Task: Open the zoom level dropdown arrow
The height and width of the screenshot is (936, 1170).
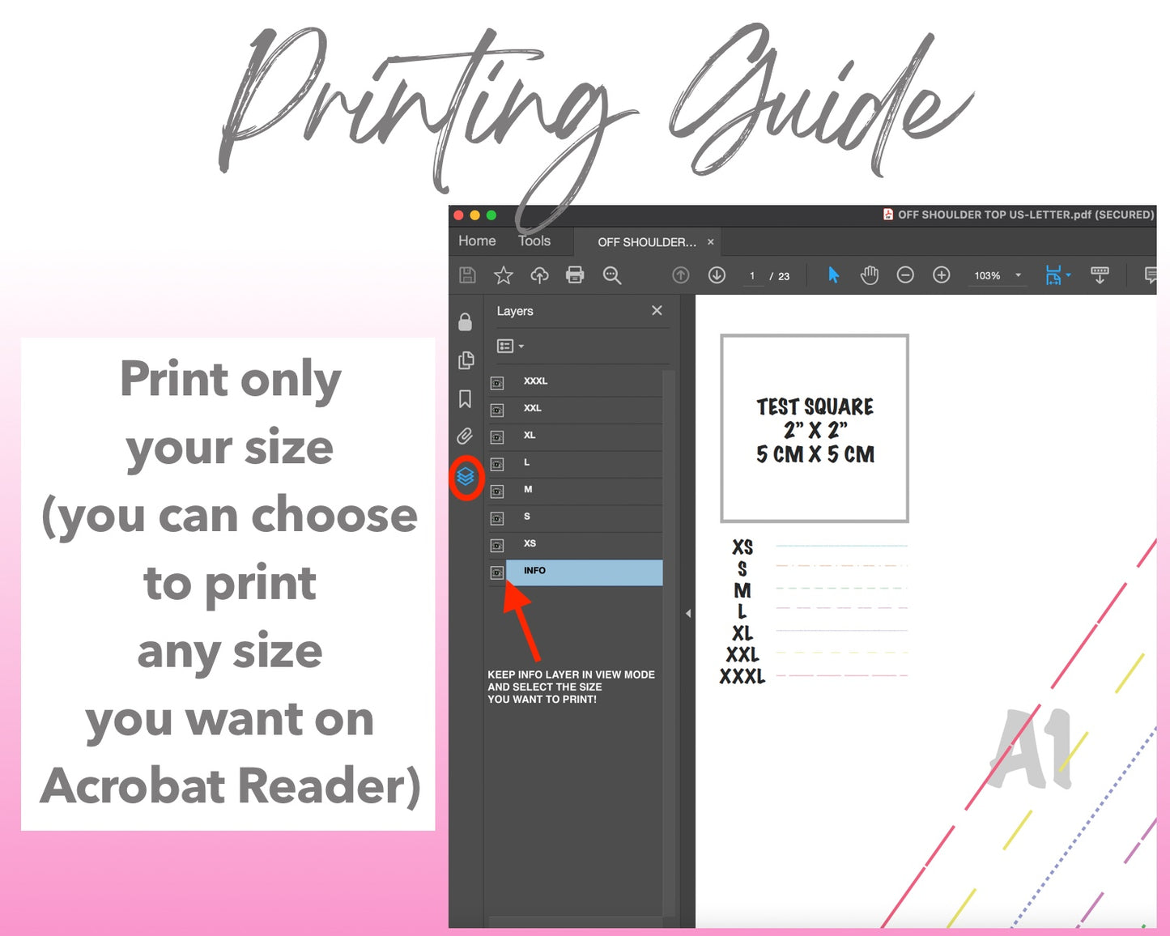Action: coord(1018,275)
